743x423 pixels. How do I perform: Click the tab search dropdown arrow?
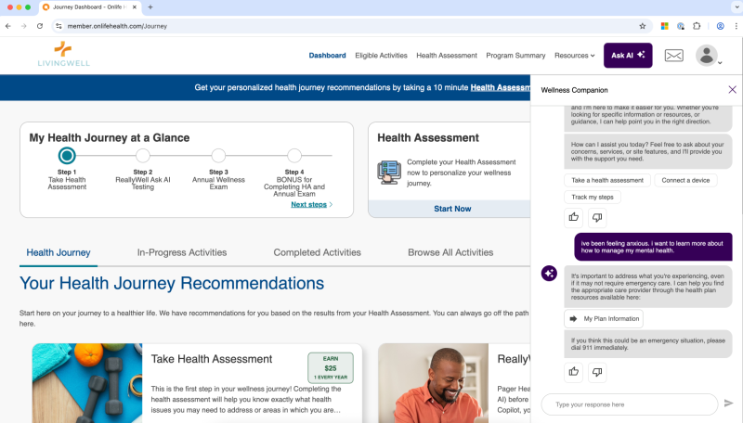tap(736, 7)
